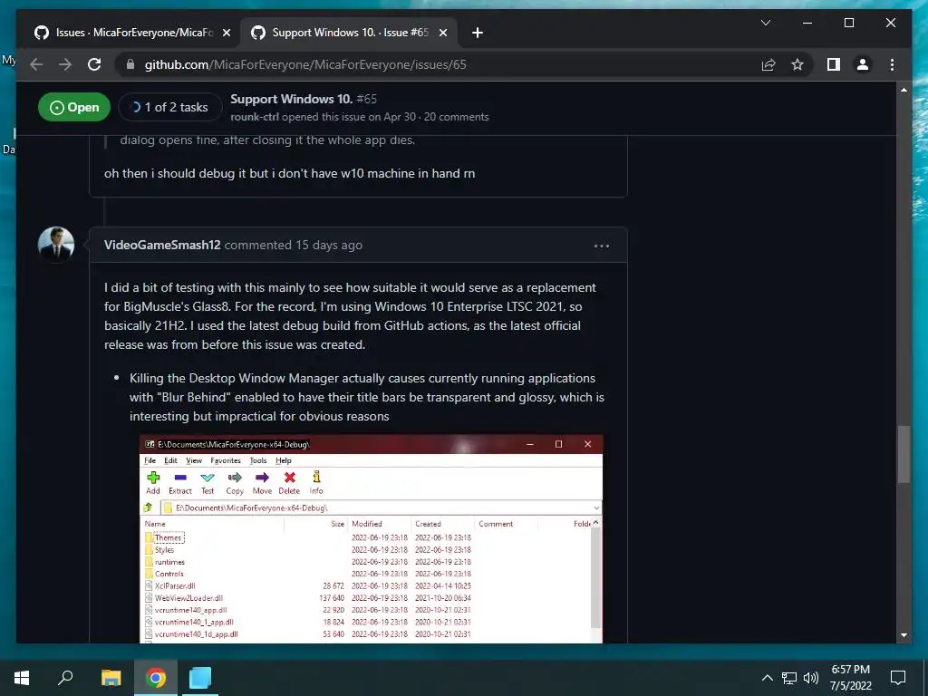Click the up-folder icon in the 7-Zip screenshot
Viewport: 928px width, 696px height.
[x=148, y=507]
